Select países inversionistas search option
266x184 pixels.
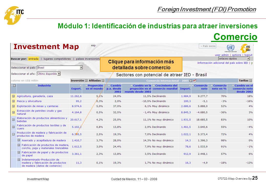[x=88, y=59]
